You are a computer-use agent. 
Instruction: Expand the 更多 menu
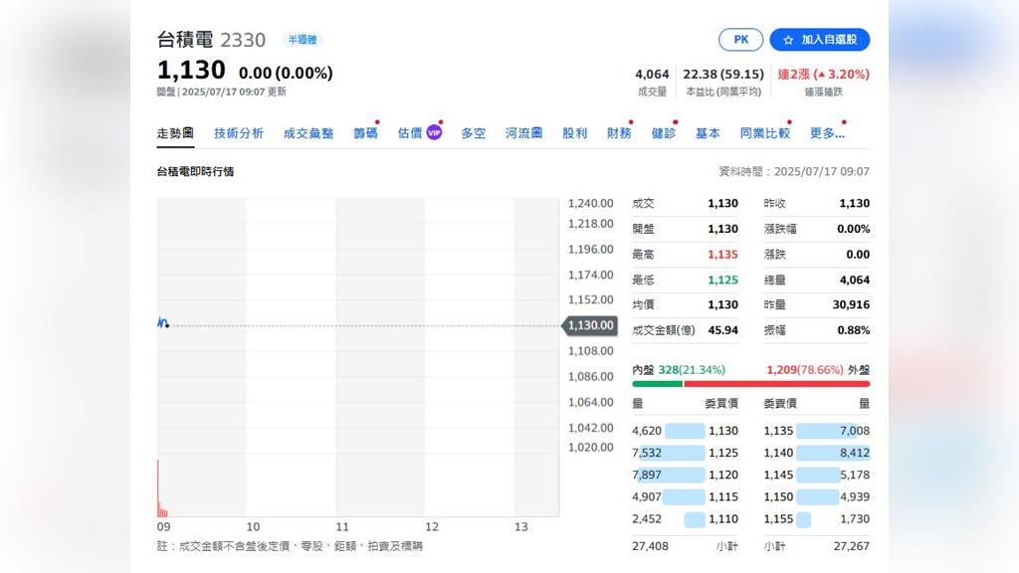(827, 133)
